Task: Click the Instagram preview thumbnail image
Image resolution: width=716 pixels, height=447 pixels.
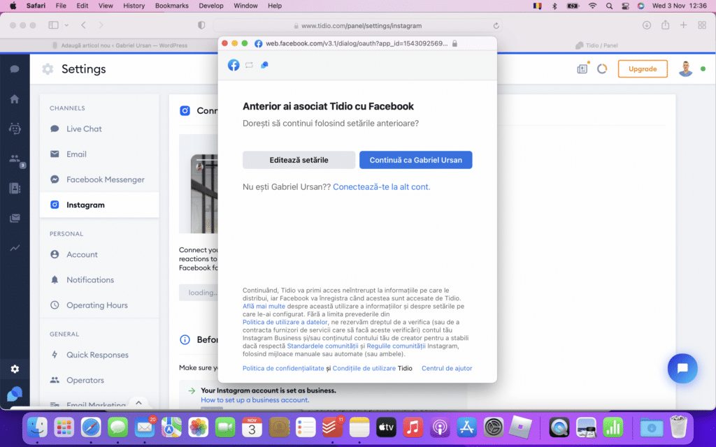Action: coord(199,184)
